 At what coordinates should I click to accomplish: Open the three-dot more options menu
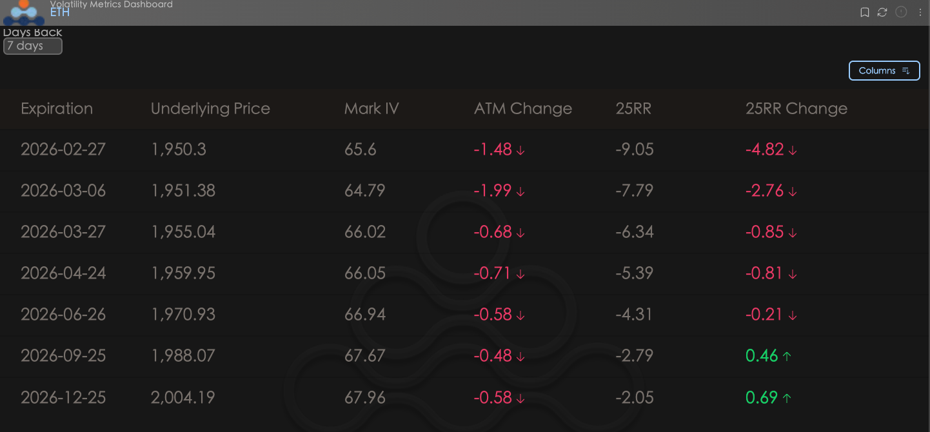920,12
